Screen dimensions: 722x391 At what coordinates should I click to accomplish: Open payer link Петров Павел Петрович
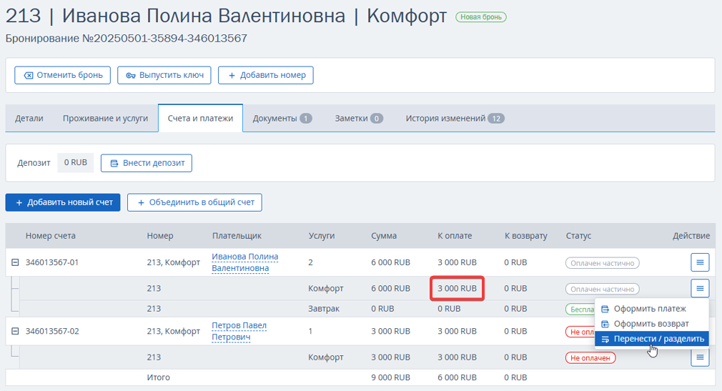click(239, 331)
